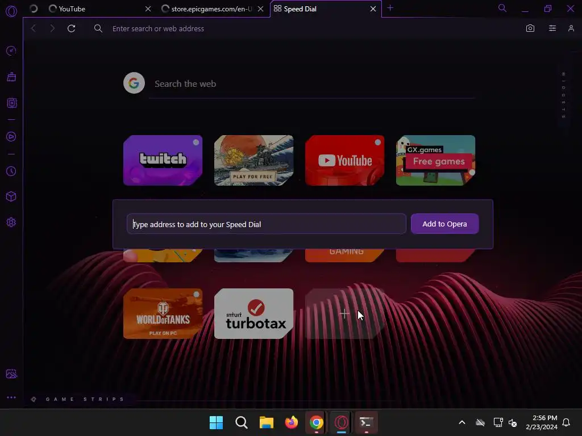Click the reload page icon
Image resolution: width=582 pixels, height=436 pixels.
71,28
